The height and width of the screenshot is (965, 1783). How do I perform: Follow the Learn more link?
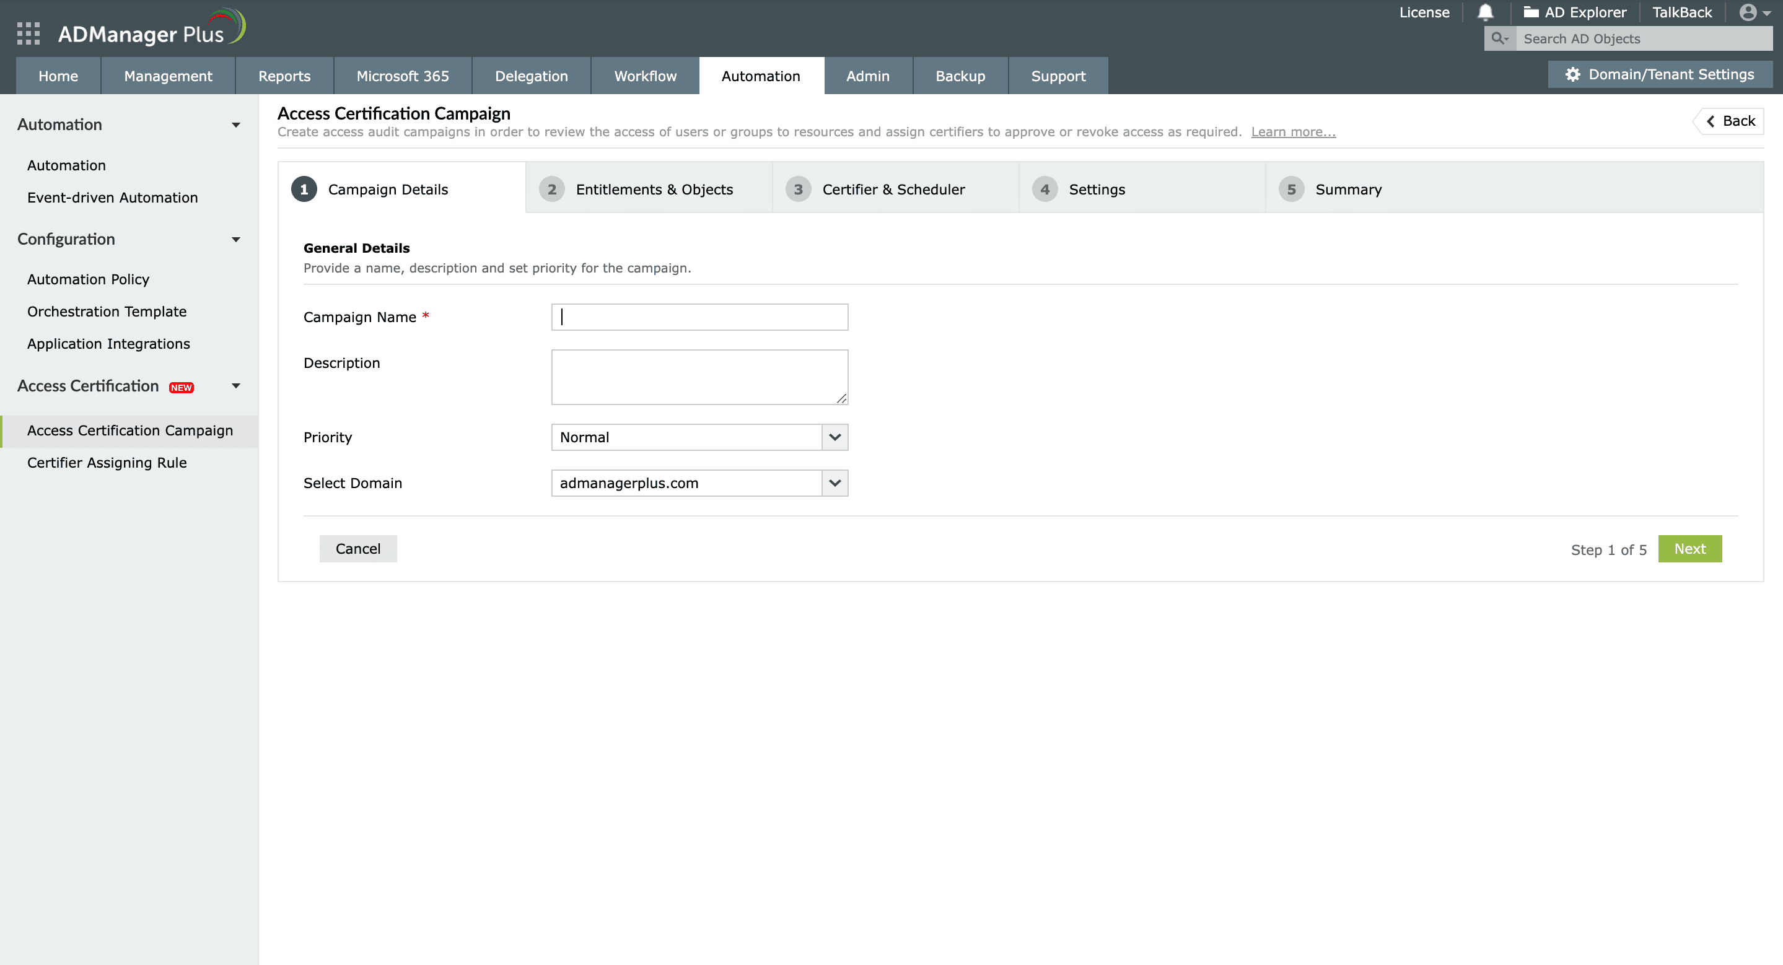tap(1293, 132)
